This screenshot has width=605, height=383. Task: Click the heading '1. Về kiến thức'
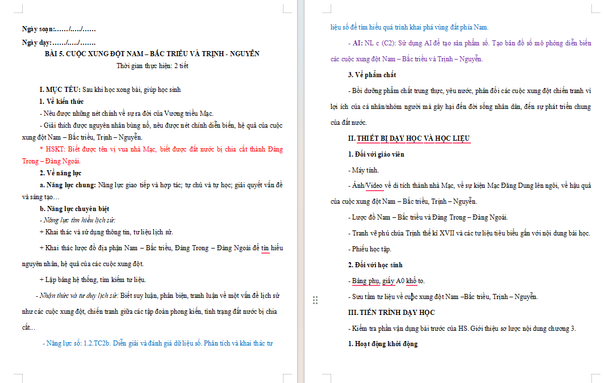tap(61, 102)
